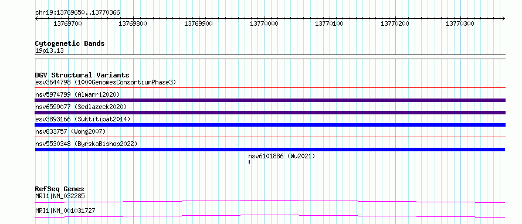
Task: Open variant nsv5974799 (Almarri2020)
Action: 77,94
